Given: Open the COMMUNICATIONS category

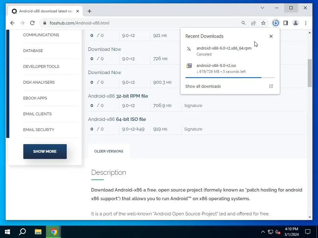Looking at the screenshot, I should point(41,35).
